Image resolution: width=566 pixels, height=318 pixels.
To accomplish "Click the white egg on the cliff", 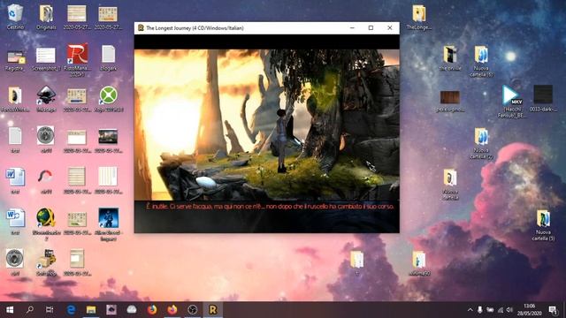I will [x=206, y=181].
